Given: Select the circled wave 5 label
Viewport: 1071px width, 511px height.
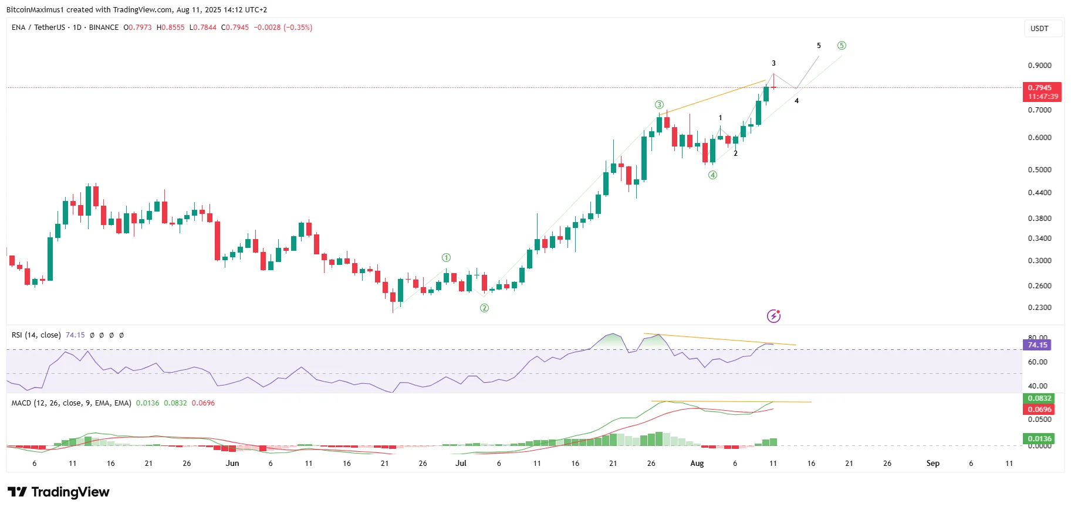Looking at the screenshot, I should click(x=842, y=46).
